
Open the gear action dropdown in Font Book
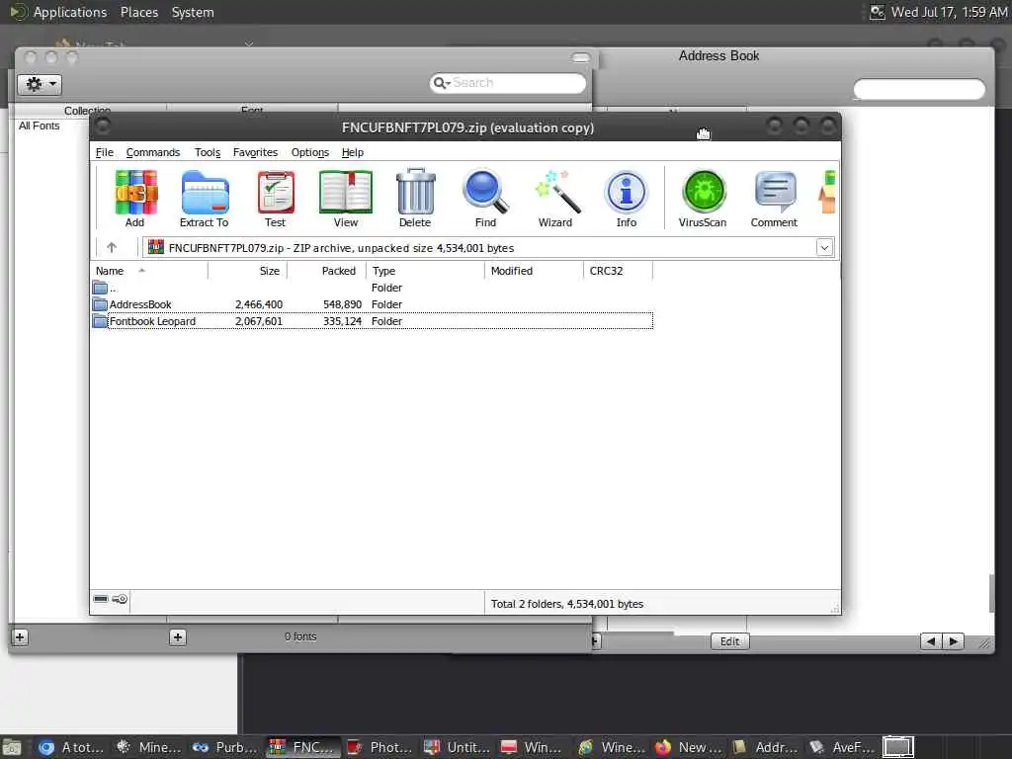40,84
